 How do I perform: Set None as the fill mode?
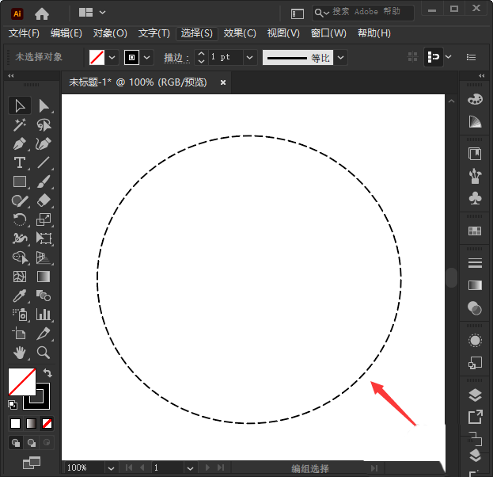[x=47, y=423]
